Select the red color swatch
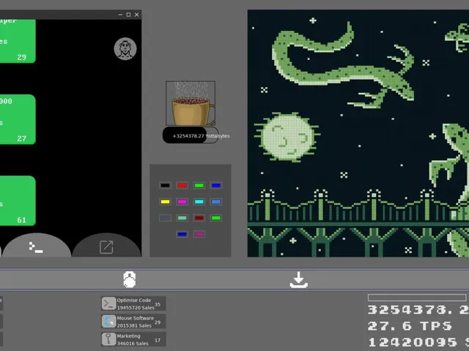The height and width of the screenshot is (351, 469). tap(182, 185)
